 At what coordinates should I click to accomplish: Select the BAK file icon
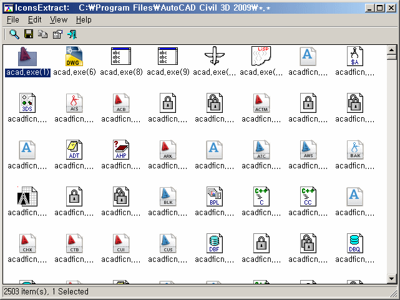(x=355, y=150)
